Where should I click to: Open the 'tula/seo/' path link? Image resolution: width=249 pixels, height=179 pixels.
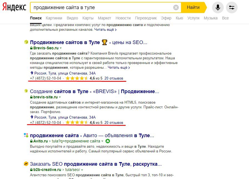pos(72,170)
